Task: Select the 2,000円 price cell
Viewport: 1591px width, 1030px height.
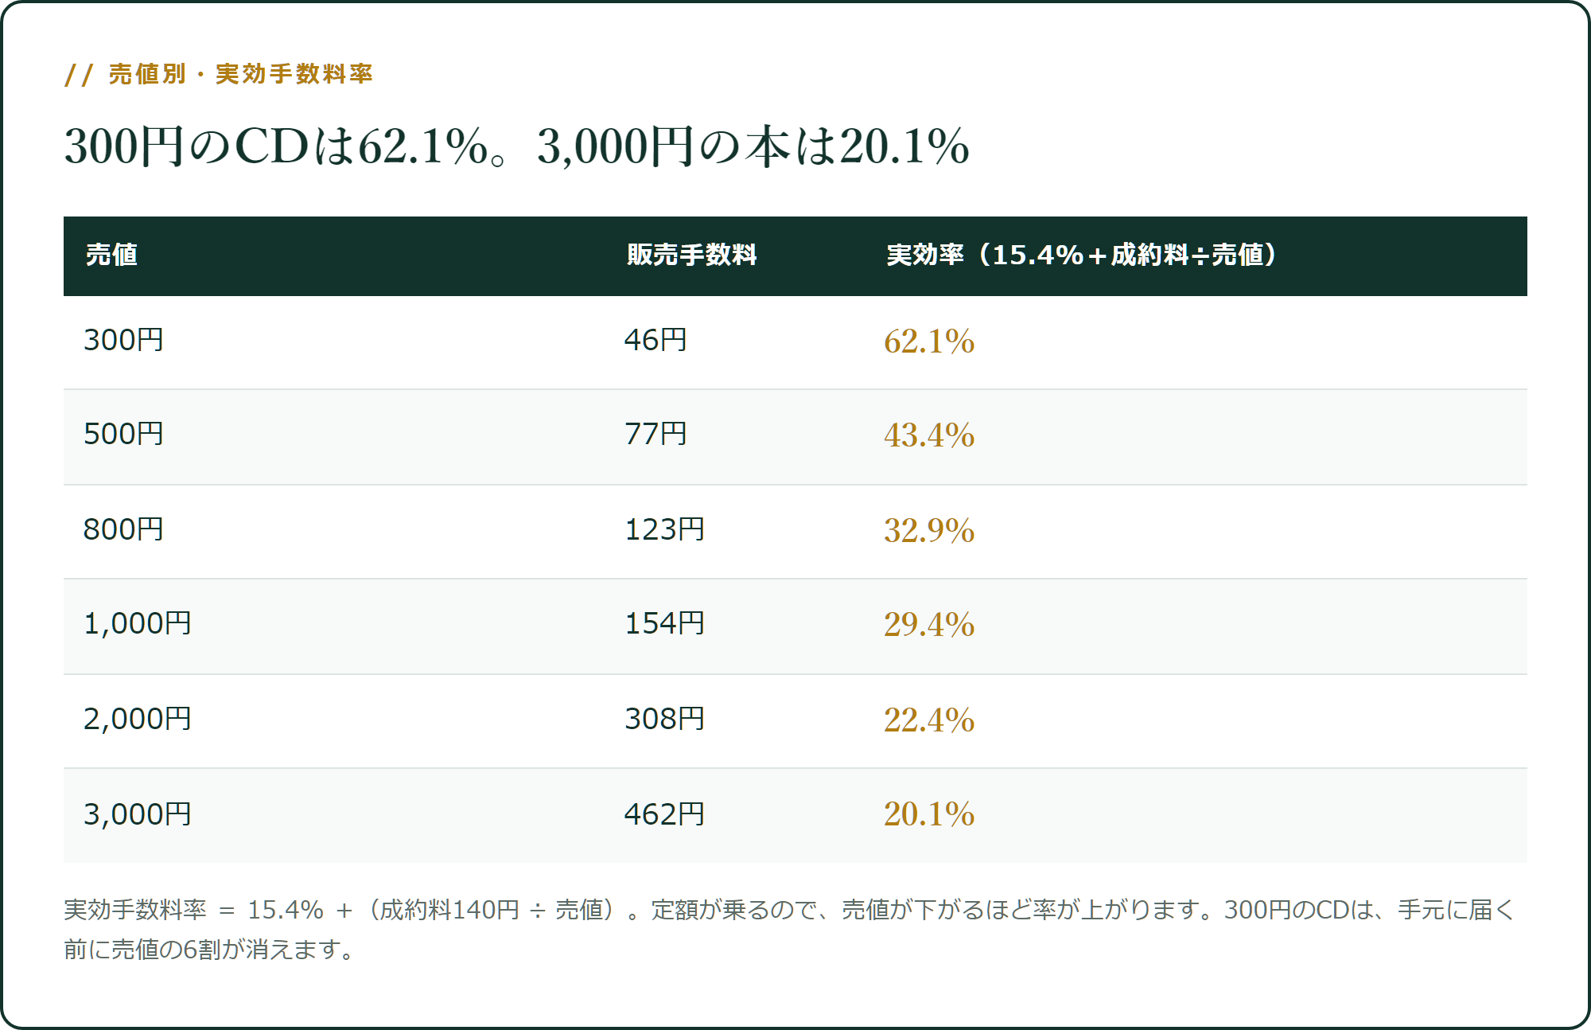Action: (138, 719)
